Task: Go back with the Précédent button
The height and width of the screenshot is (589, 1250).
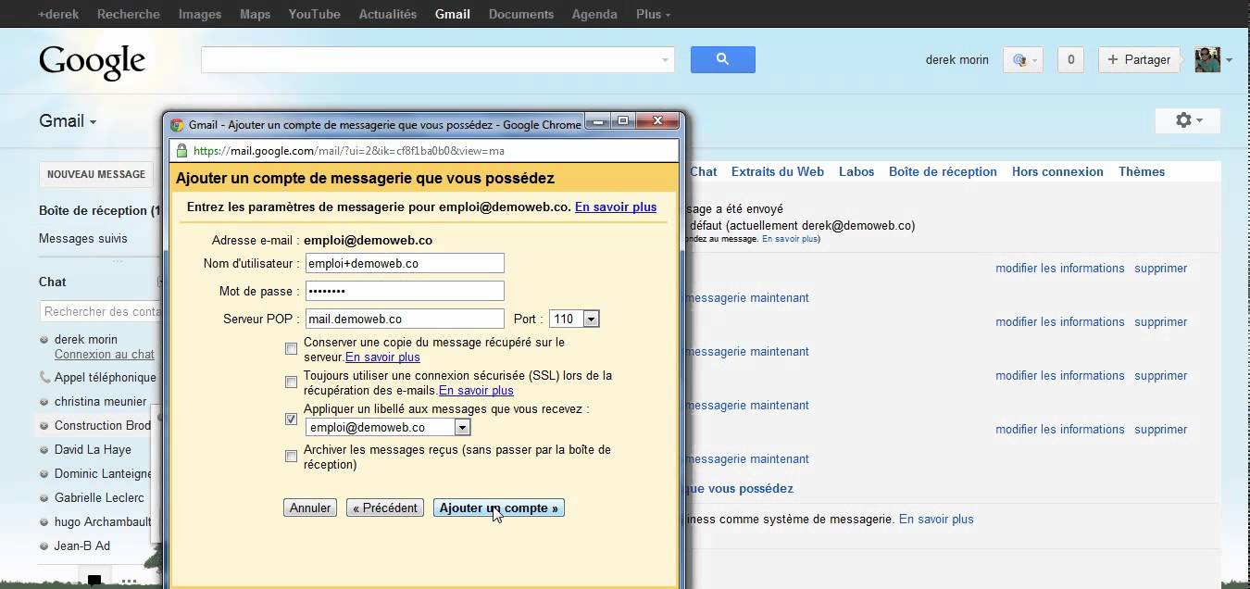Action: click(385, 508)
